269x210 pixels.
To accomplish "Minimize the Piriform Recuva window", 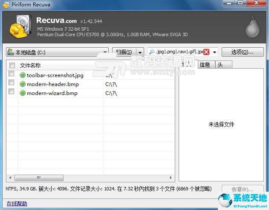I will [229, 3].
